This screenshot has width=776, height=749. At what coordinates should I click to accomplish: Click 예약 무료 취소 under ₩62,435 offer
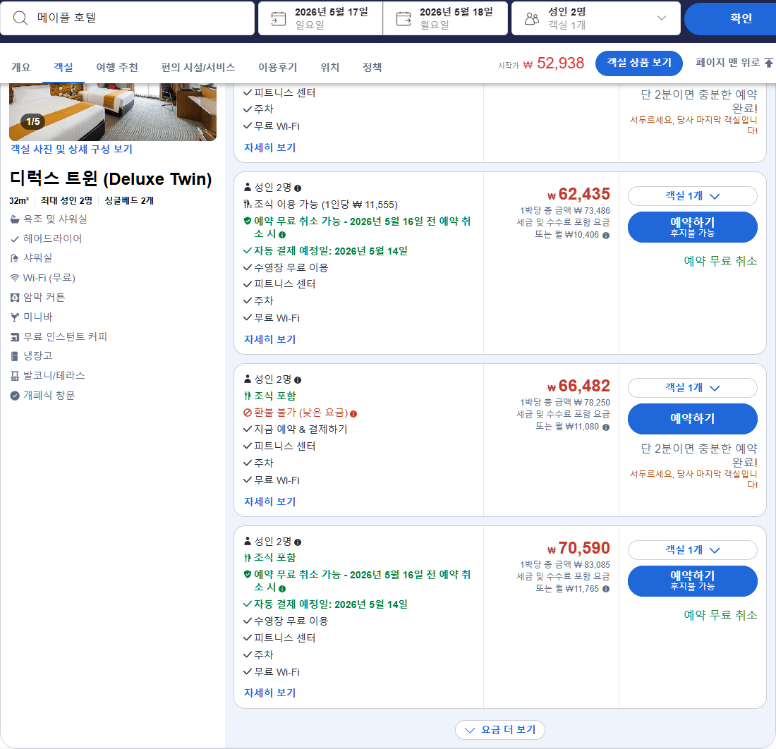[x=720, y=261]
